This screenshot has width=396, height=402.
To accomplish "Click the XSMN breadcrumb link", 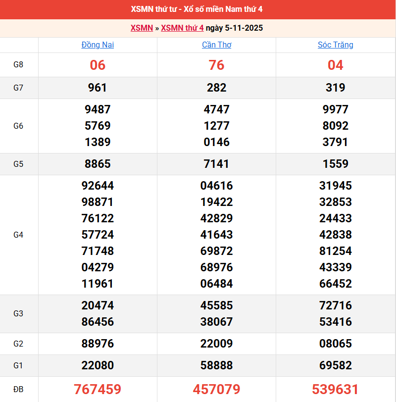I will 142,28.
